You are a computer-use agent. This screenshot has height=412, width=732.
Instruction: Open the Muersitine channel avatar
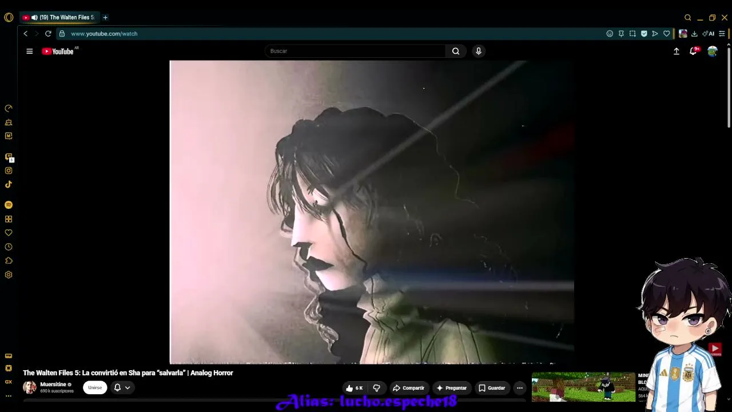click(30, 387)
